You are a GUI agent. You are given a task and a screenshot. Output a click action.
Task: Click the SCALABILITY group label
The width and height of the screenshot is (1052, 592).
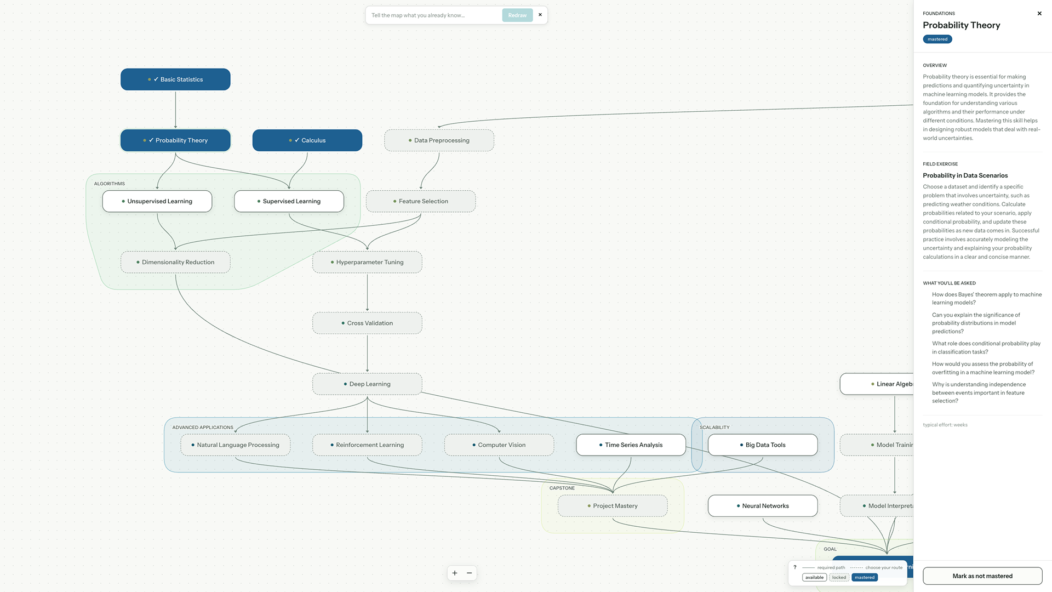[x=714, y=428]
